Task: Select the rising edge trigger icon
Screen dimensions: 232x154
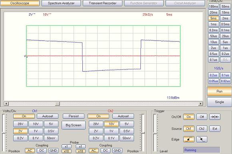Action: tap(189, 139)
